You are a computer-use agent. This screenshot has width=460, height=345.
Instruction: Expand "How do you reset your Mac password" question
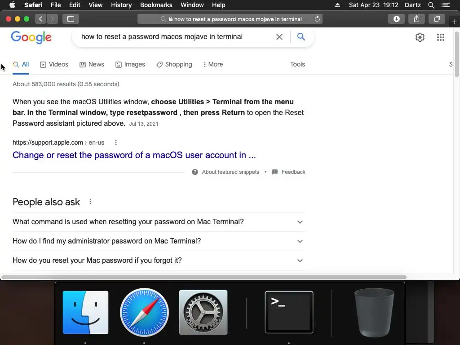(159, 261)
